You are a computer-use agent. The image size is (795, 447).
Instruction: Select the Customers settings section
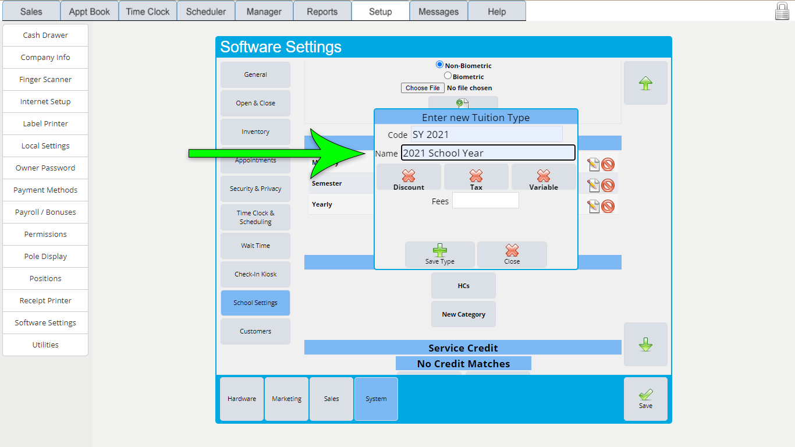255,331
